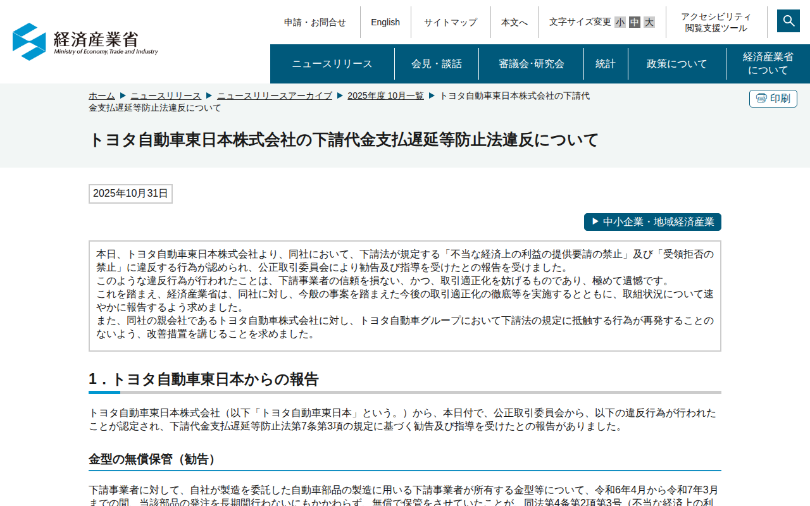
Task: Print the page with the 印刷 button
Action: (x=773, y=99)
